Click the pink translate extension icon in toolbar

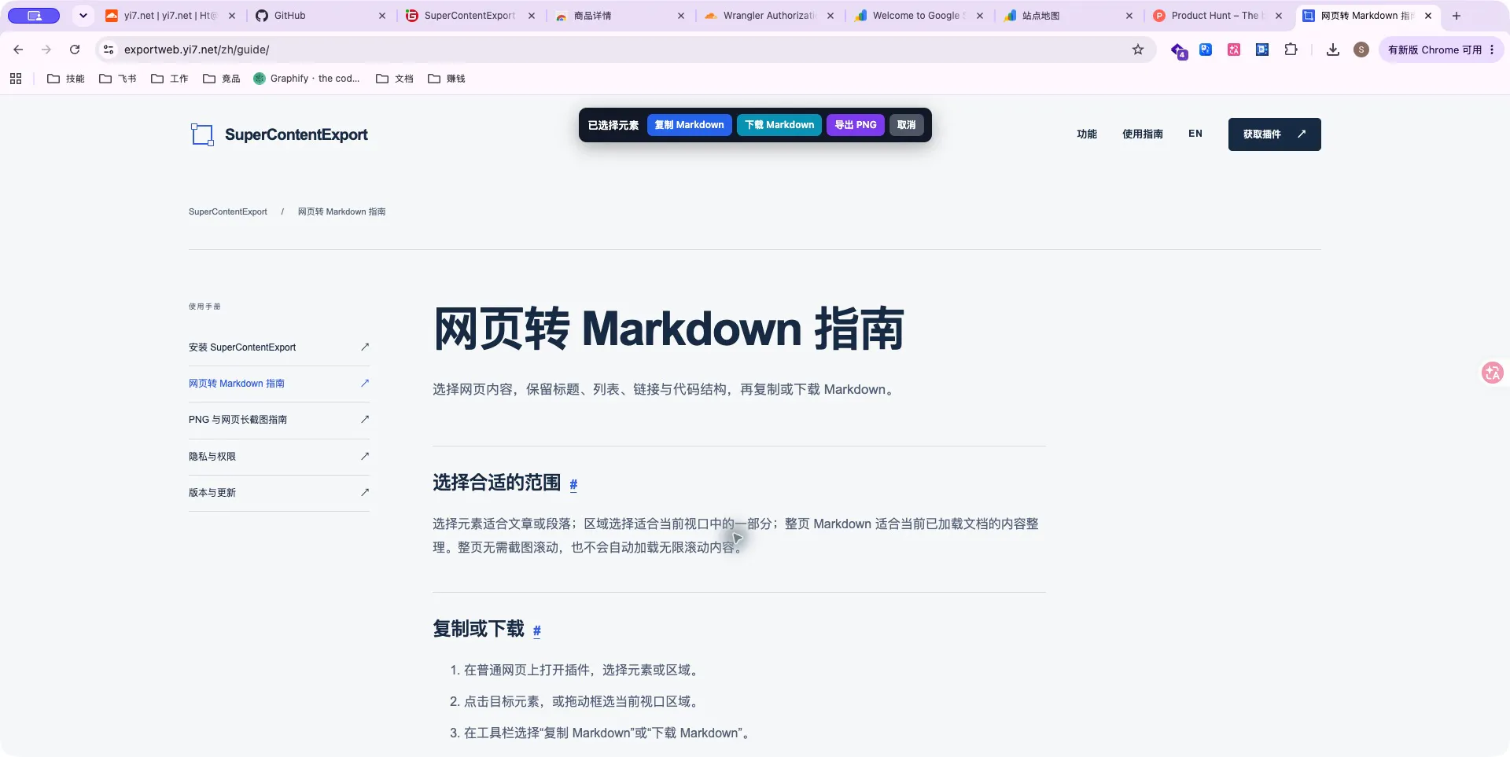click(1234, 50)
